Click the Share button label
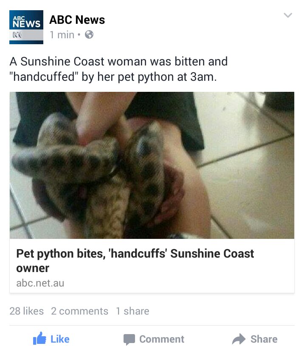This screenshot has width=304, height=346. pos(264,339)
